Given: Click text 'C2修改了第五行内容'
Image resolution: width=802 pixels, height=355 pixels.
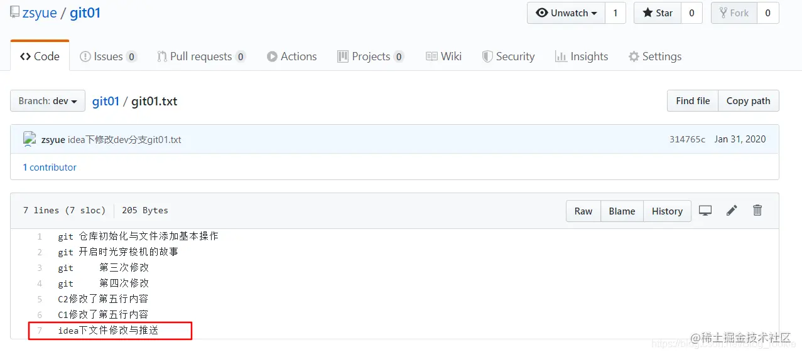Looking at the screenshot, I should point(103,299).
